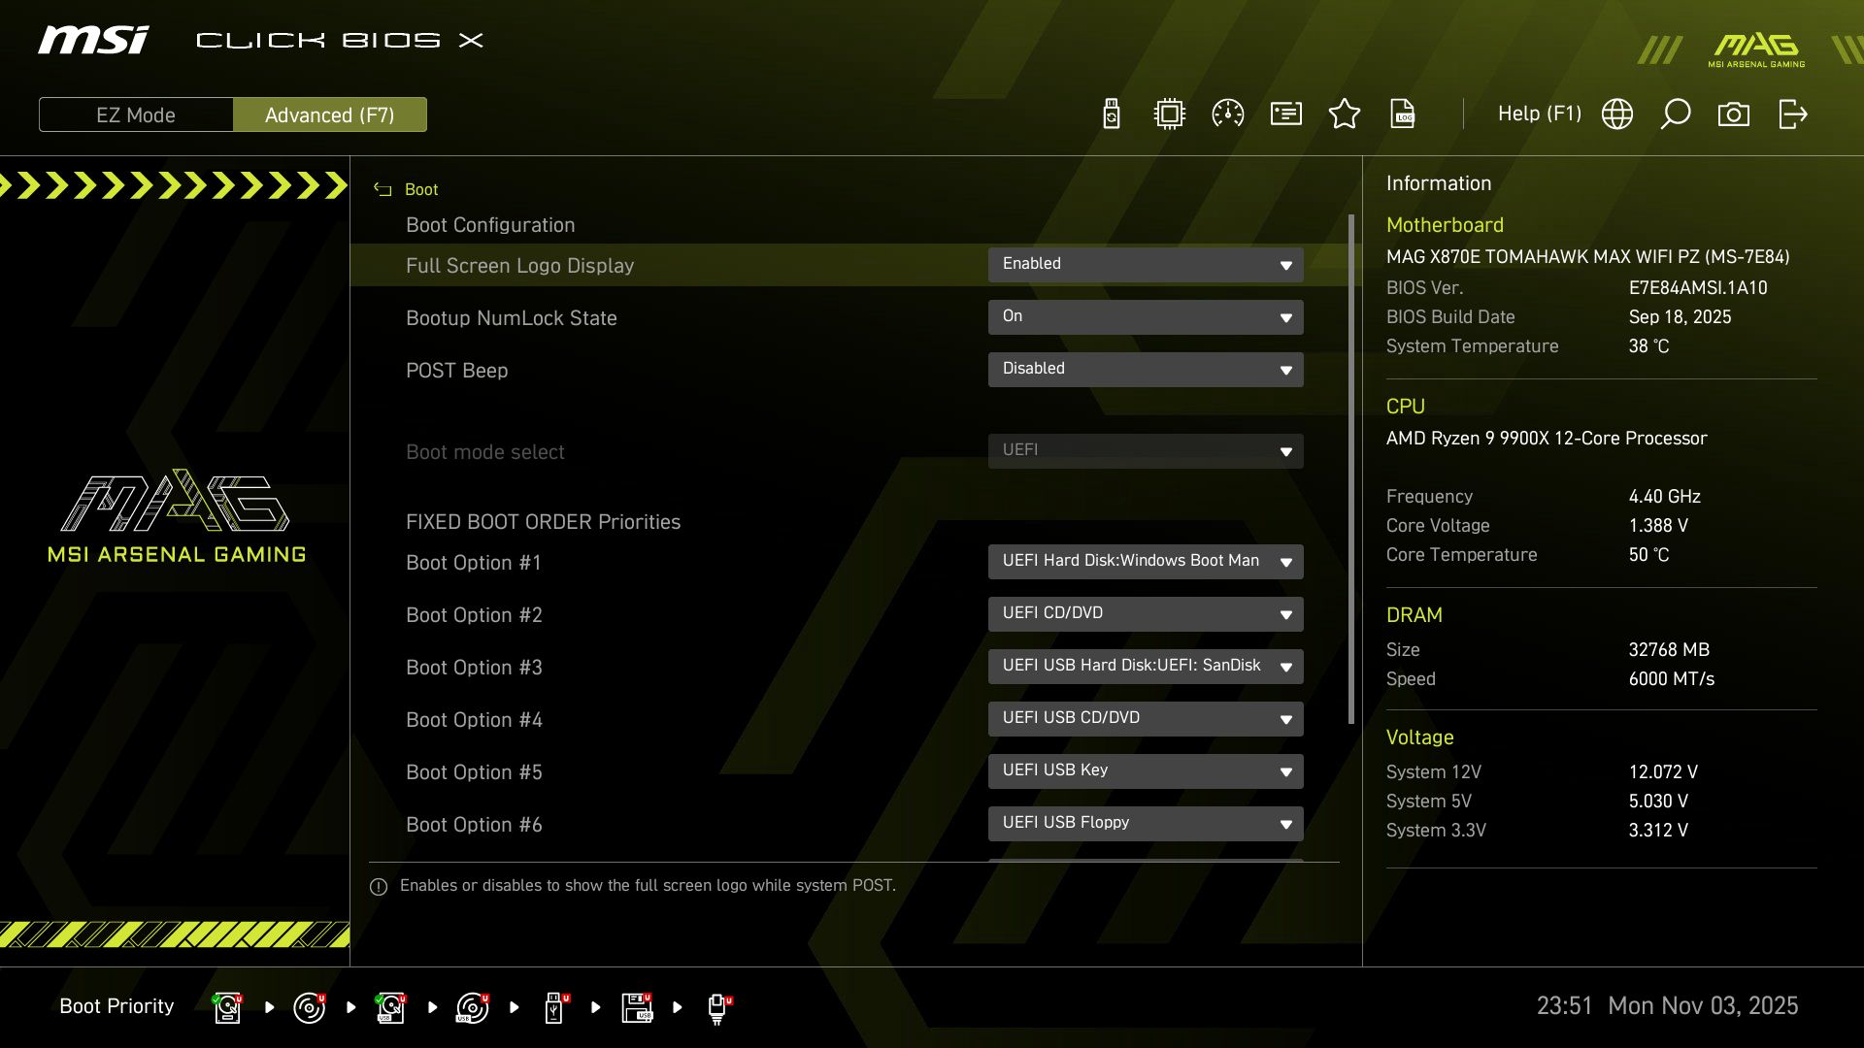Select the globe language switcher
The height and width of the screenshot is (1048, 1864).
point(1617,114)
